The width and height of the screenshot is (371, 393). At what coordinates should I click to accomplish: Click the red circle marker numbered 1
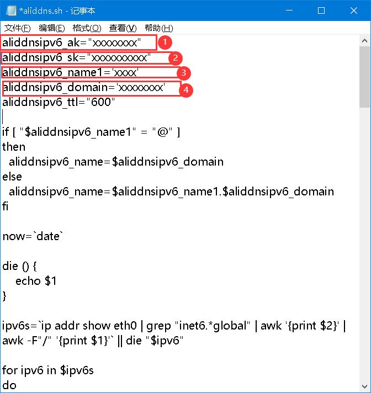pos(165,42)
